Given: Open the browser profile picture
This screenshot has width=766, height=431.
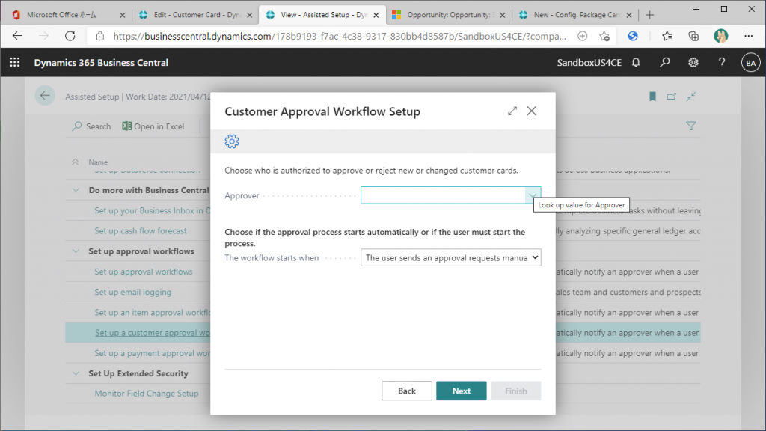Looking at the screenshot, I should tap(720, 36).
